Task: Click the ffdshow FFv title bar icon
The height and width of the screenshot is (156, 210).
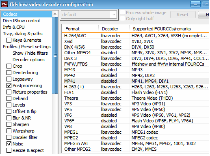Action: tap(4, 4)
